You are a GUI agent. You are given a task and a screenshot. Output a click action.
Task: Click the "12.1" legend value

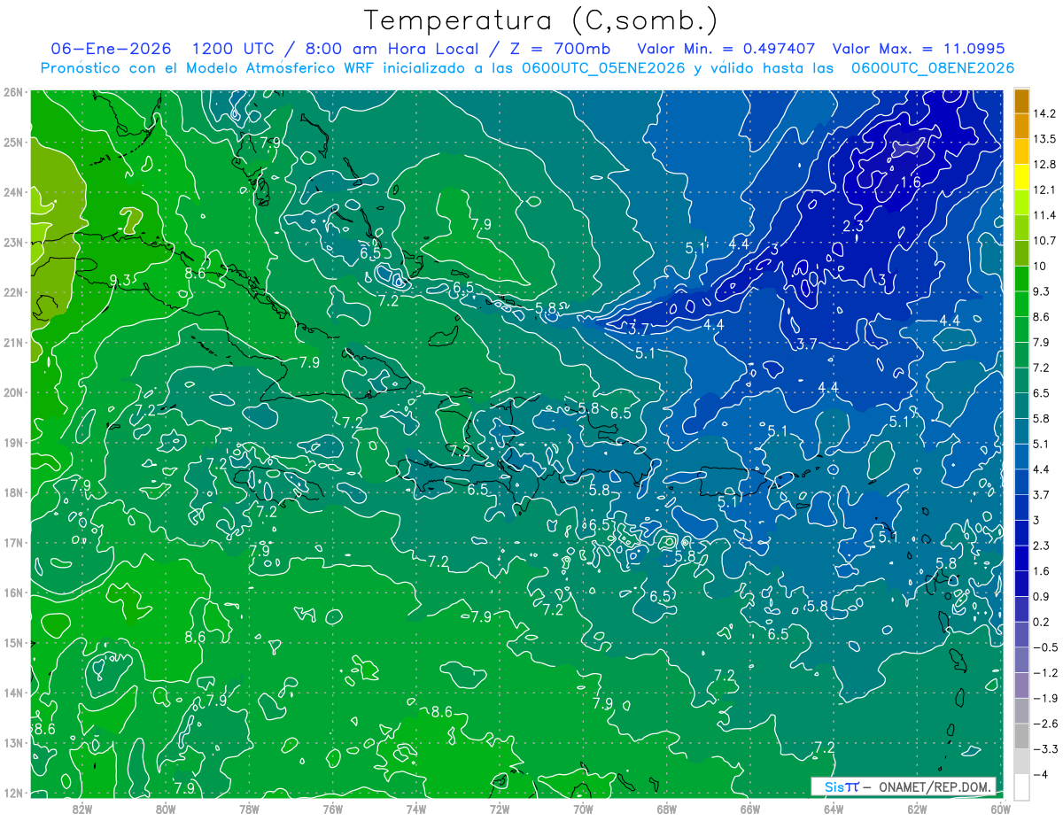pos(1044,190)
